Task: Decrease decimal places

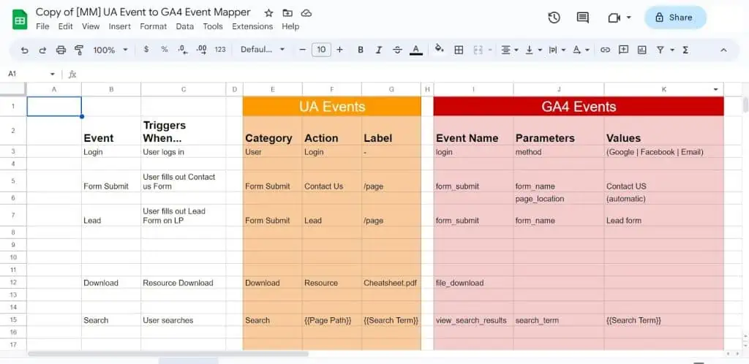Action: point(182,50)
